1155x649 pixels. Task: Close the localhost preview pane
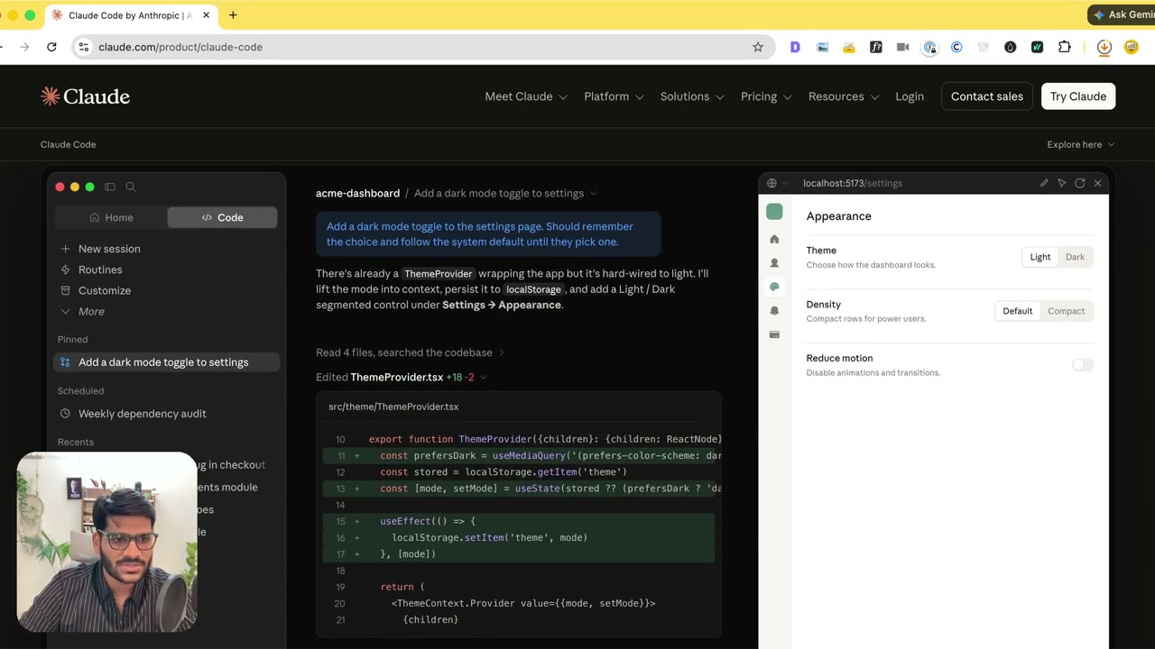click(x=1097, y=183)
